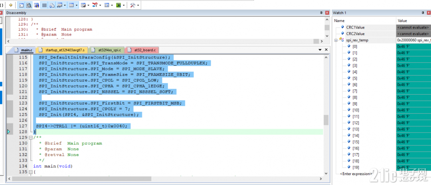Click the current-statement arrow at line 128
431x185 pixels.
(8, 132)
